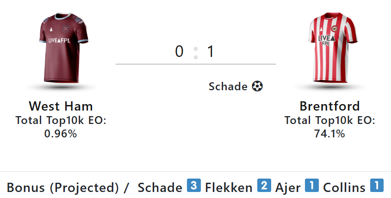Click the Brentford striped shirt icon

332,47
